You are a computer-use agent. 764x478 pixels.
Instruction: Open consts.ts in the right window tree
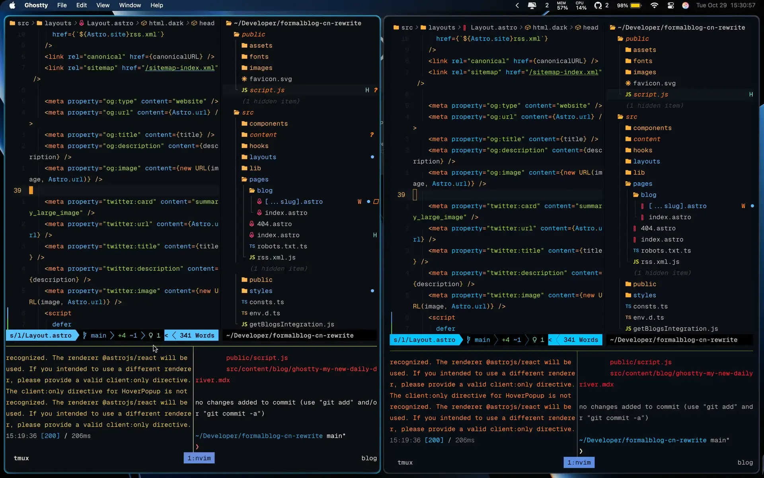point(651,306)
